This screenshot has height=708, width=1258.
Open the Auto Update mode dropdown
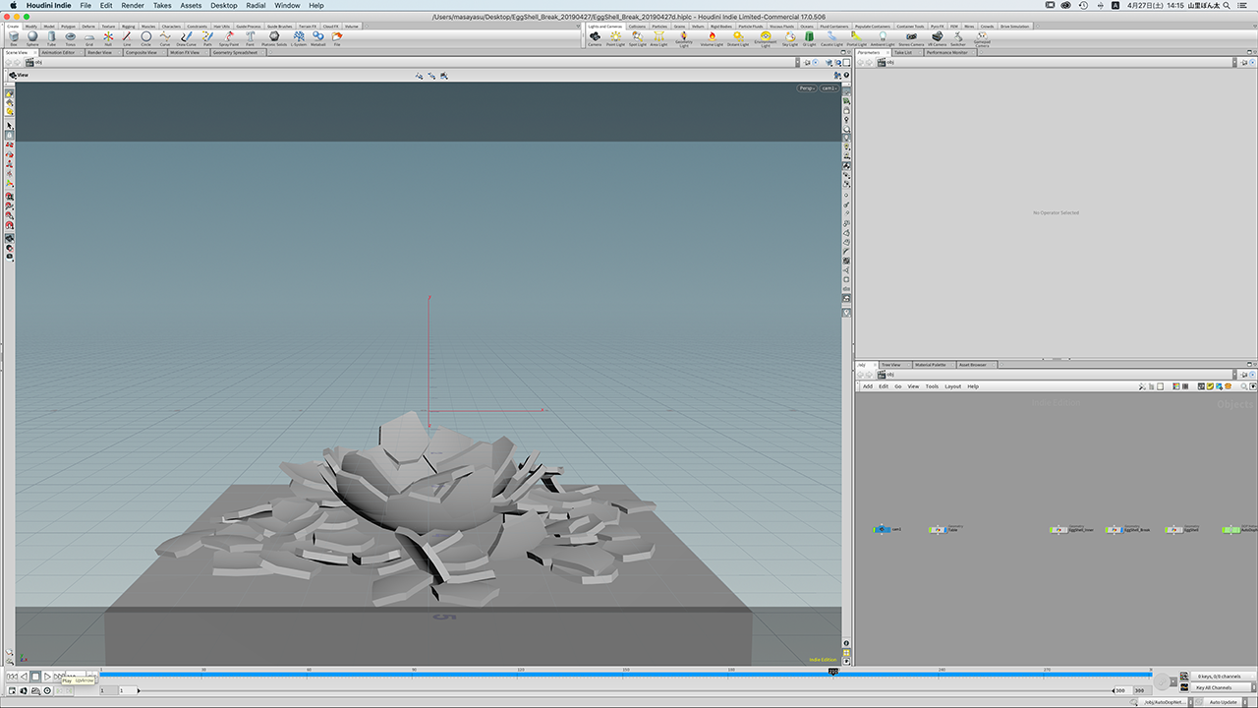pyautogui.click(x=1222, y=702)
